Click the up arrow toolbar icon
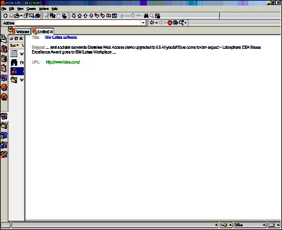 (86, 15)
